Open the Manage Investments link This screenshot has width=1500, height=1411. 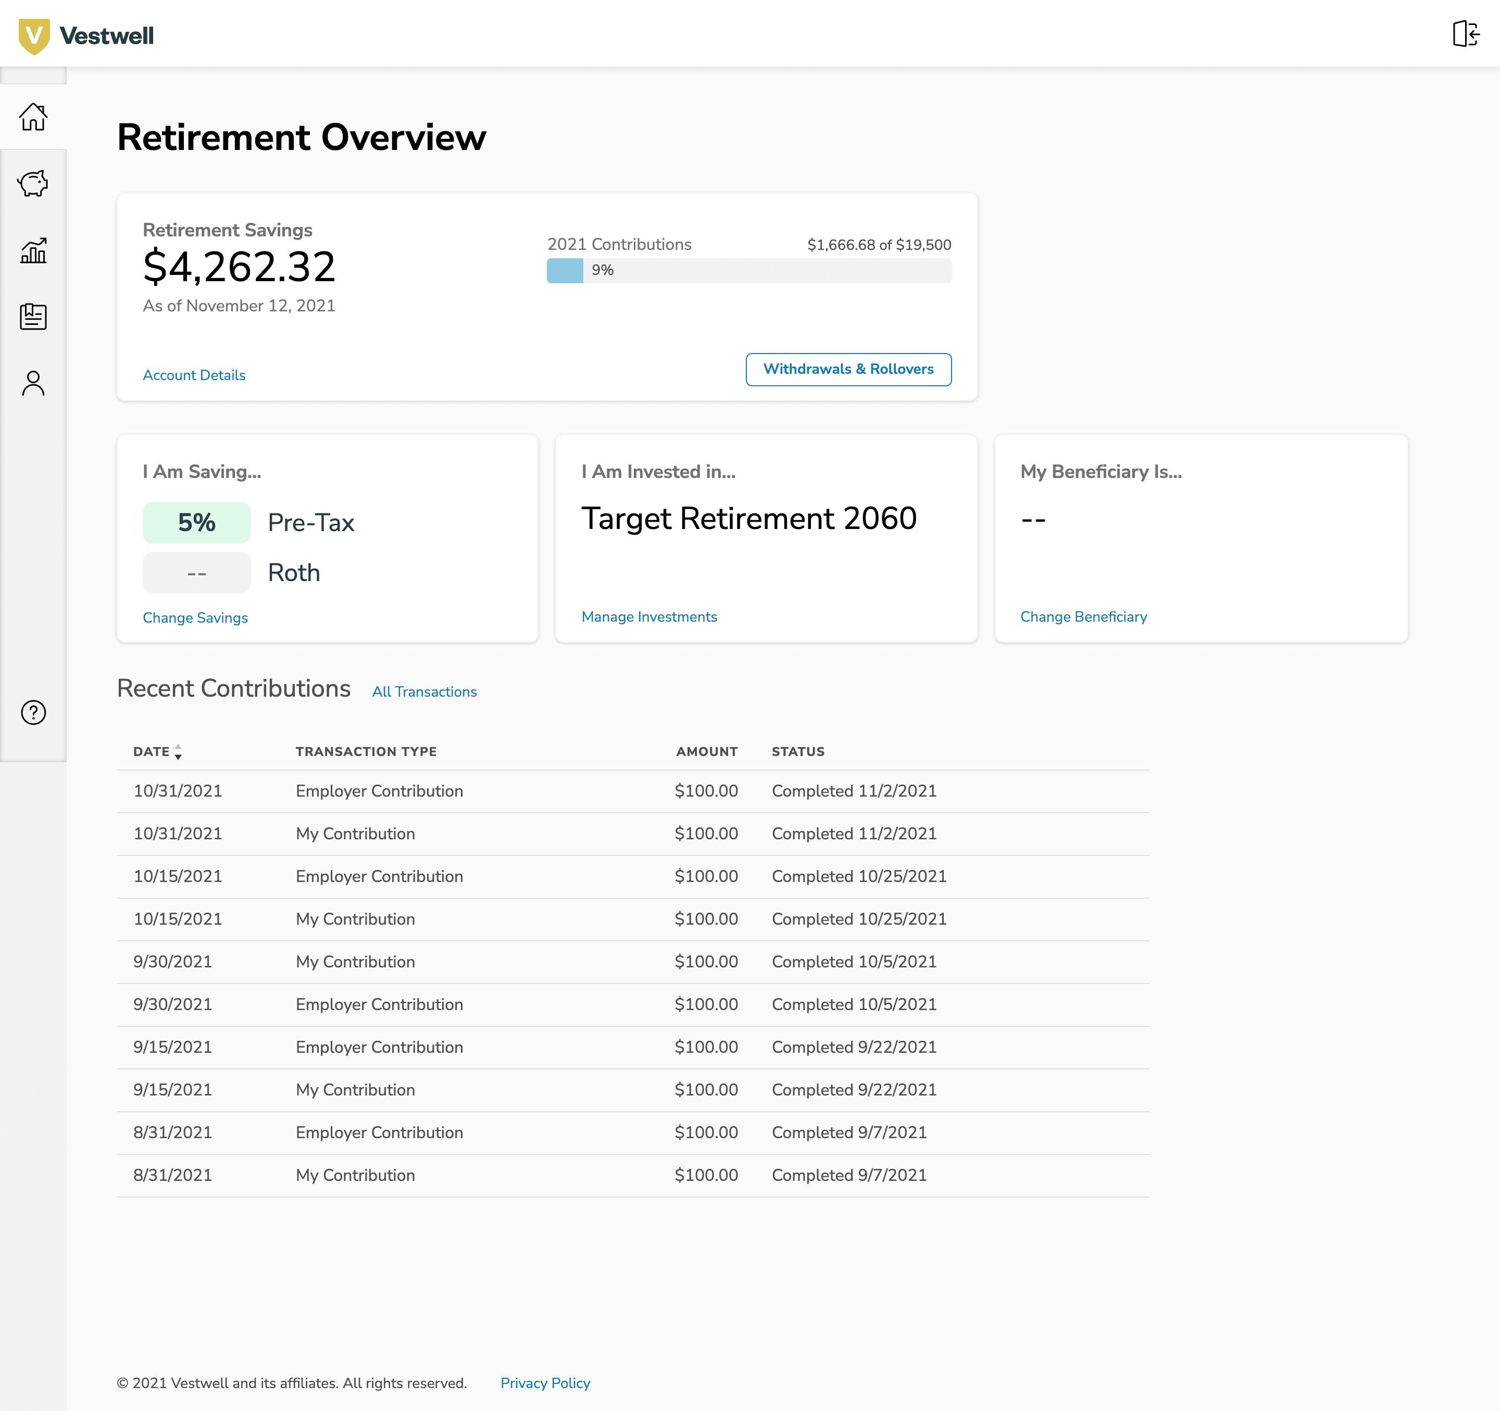[649, 617]
